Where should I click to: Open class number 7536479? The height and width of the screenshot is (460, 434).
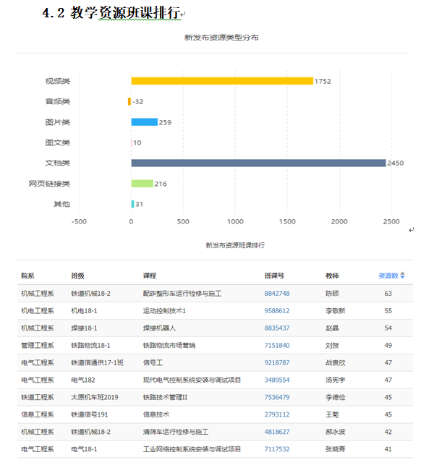click(x=277, y=397)
